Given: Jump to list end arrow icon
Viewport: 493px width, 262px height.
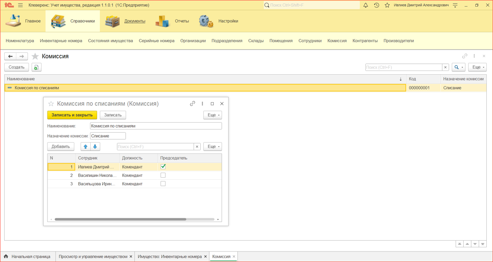Looking at the screenshot, I should (x=483, y=244).
